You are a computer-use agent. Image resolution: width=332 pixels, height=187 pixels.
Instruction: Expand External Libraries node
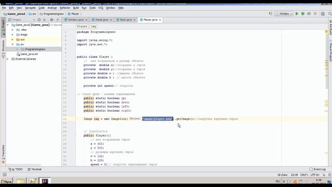[x=8, y=59]
